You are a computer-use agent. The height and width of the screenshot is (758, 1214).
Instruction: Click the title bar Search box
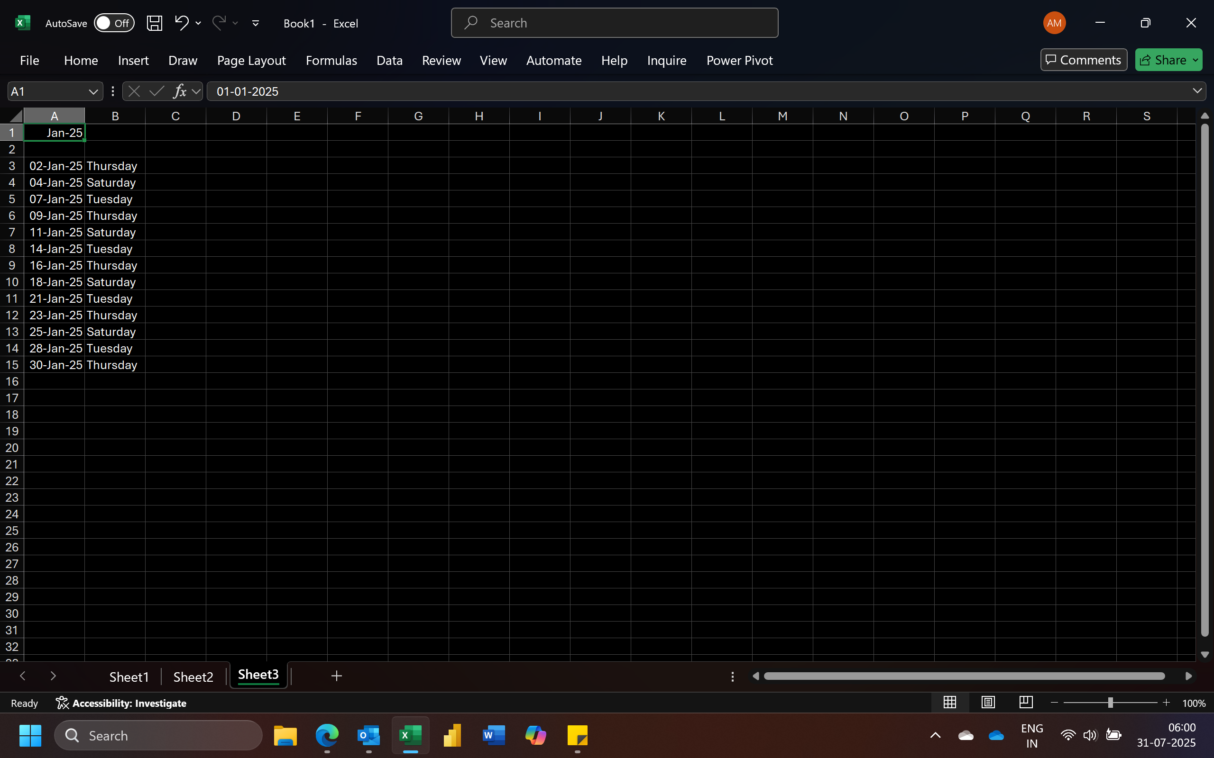coord(615,23)
